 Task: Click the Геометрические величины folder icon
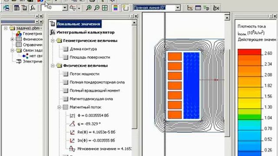click(59, 40)
